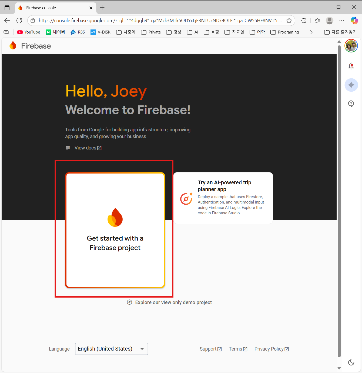Click the icon at the bookmarks bar's left end
The width and height of the screenshot is (362, 373).
click(6, 32)
